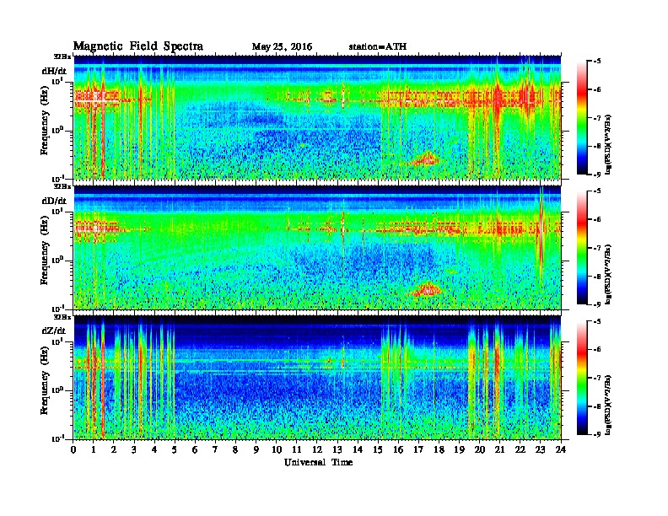The width and height of the screenshot is (668, 516).
Task: Click the '-6' value on dZ/dt color scale
Action: tap(597, 350)
